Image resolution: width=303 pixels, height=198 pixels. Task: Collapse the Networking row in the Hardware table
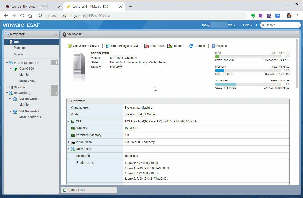[x=69, y=149]
